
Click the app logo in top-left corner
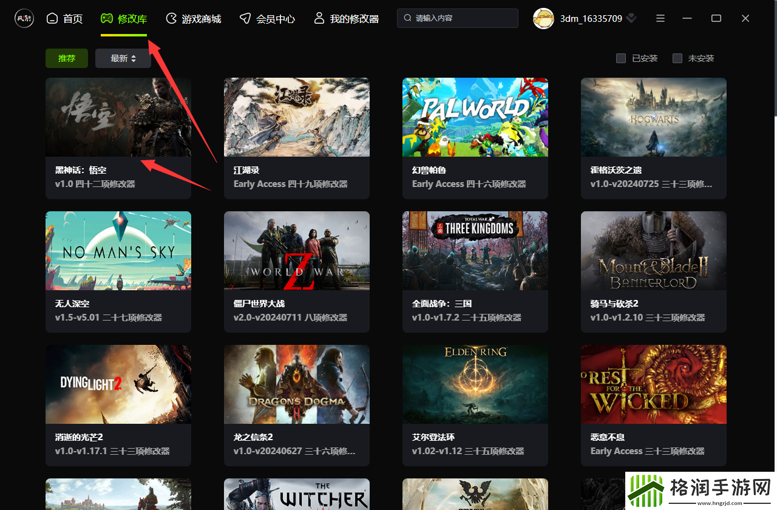tap(24, 18)
